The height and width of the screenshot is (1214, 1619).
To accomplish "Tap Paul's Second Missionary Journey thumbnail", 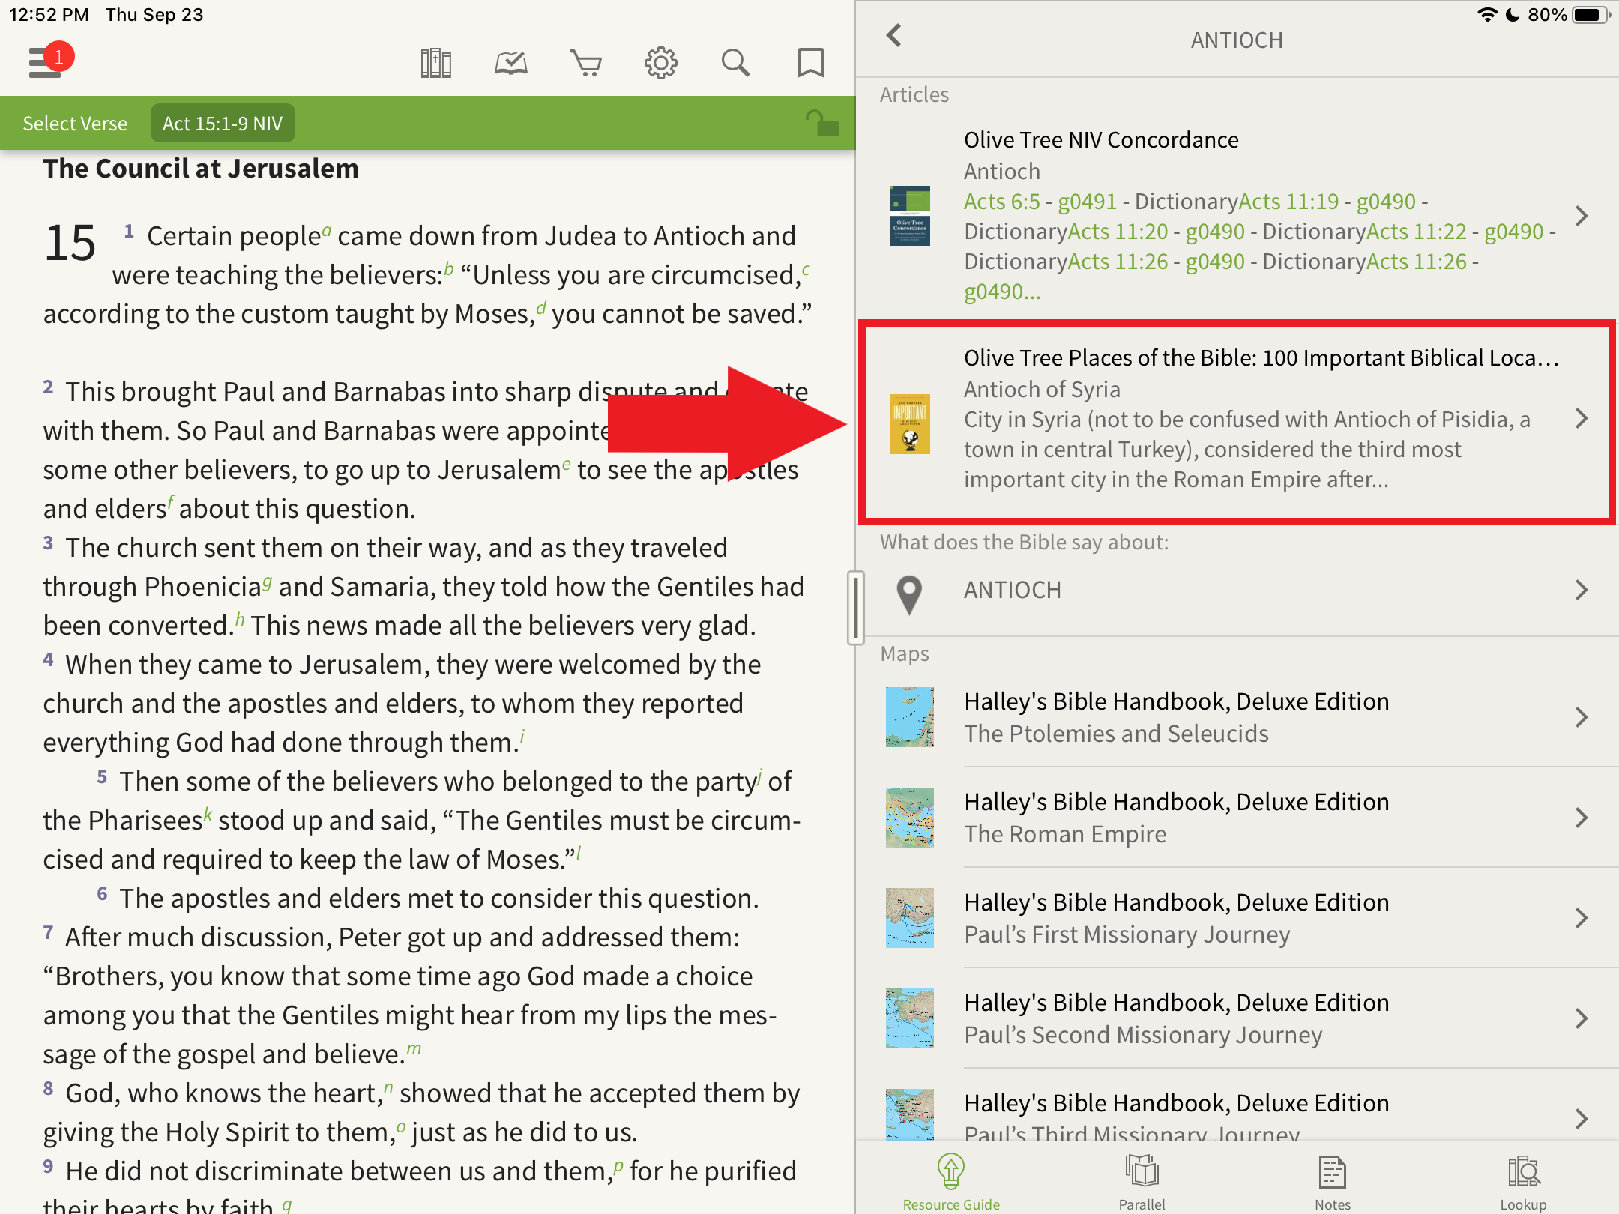I will point(910,1018).
